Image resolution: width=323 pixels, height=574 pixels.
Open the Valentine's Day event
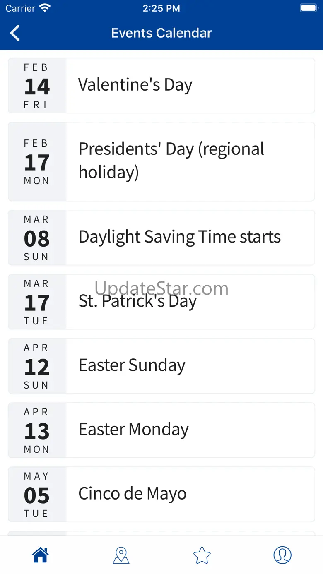click(x=190, y=85)
